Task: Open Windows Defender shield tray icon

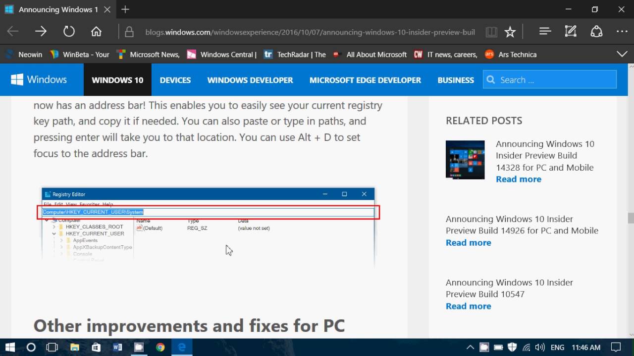Action: [512, 347]
